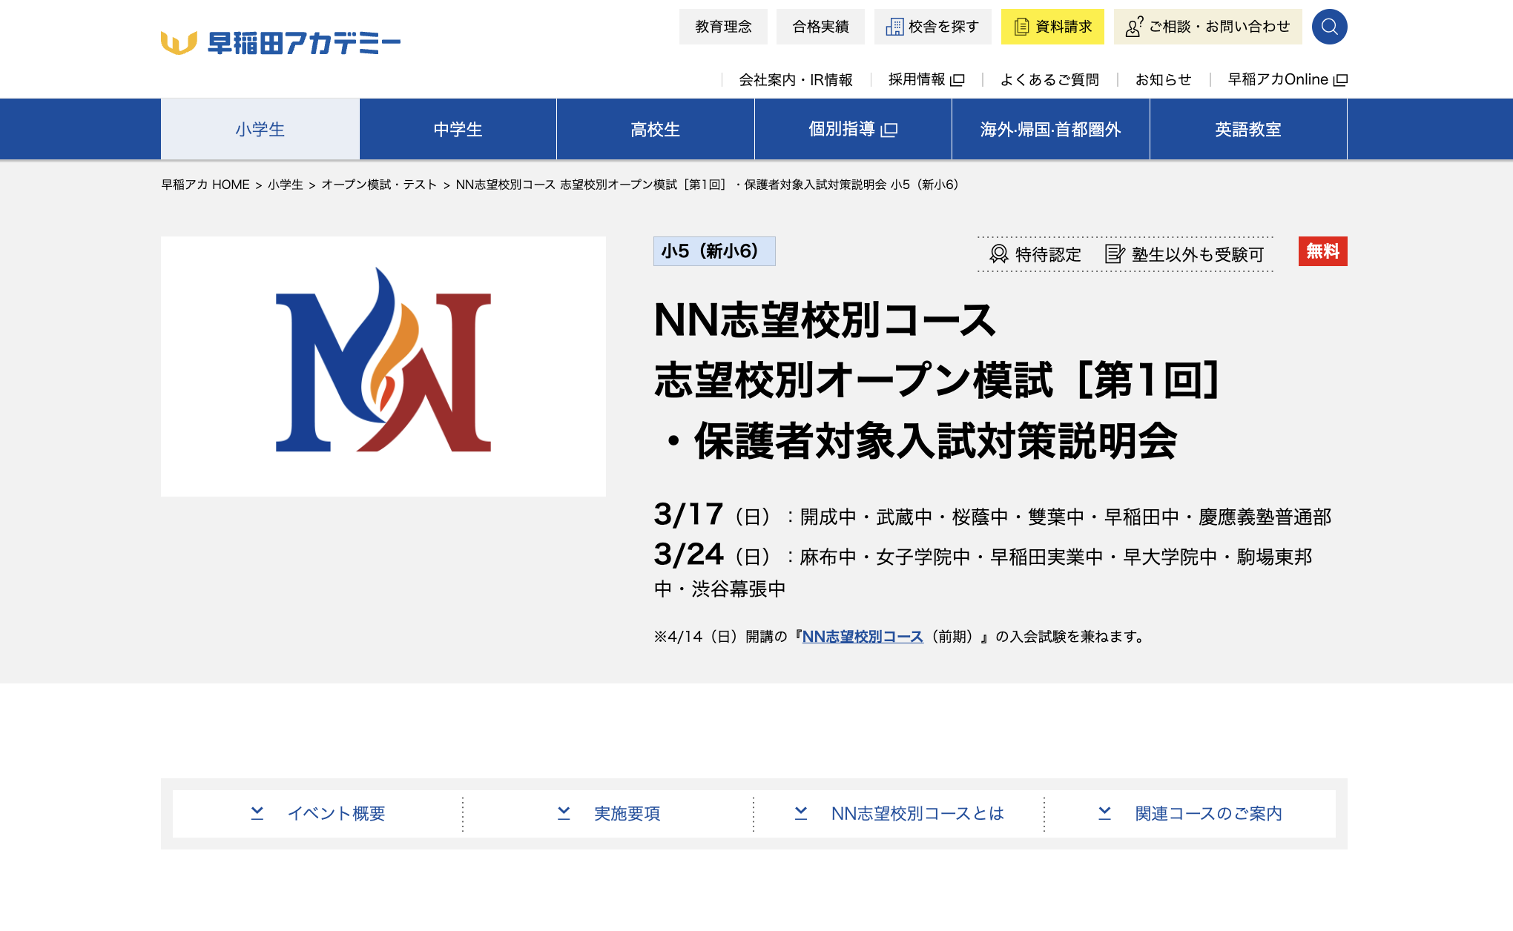Viewport: 1513px width, 931px height.
Task: Expand the イベント概要 section via its chevron
Action: [x=257, y=813]
